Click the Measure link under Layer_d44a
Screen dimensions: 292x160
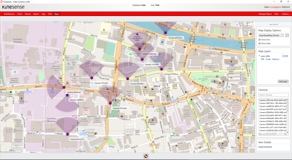[x=276, y=59]
